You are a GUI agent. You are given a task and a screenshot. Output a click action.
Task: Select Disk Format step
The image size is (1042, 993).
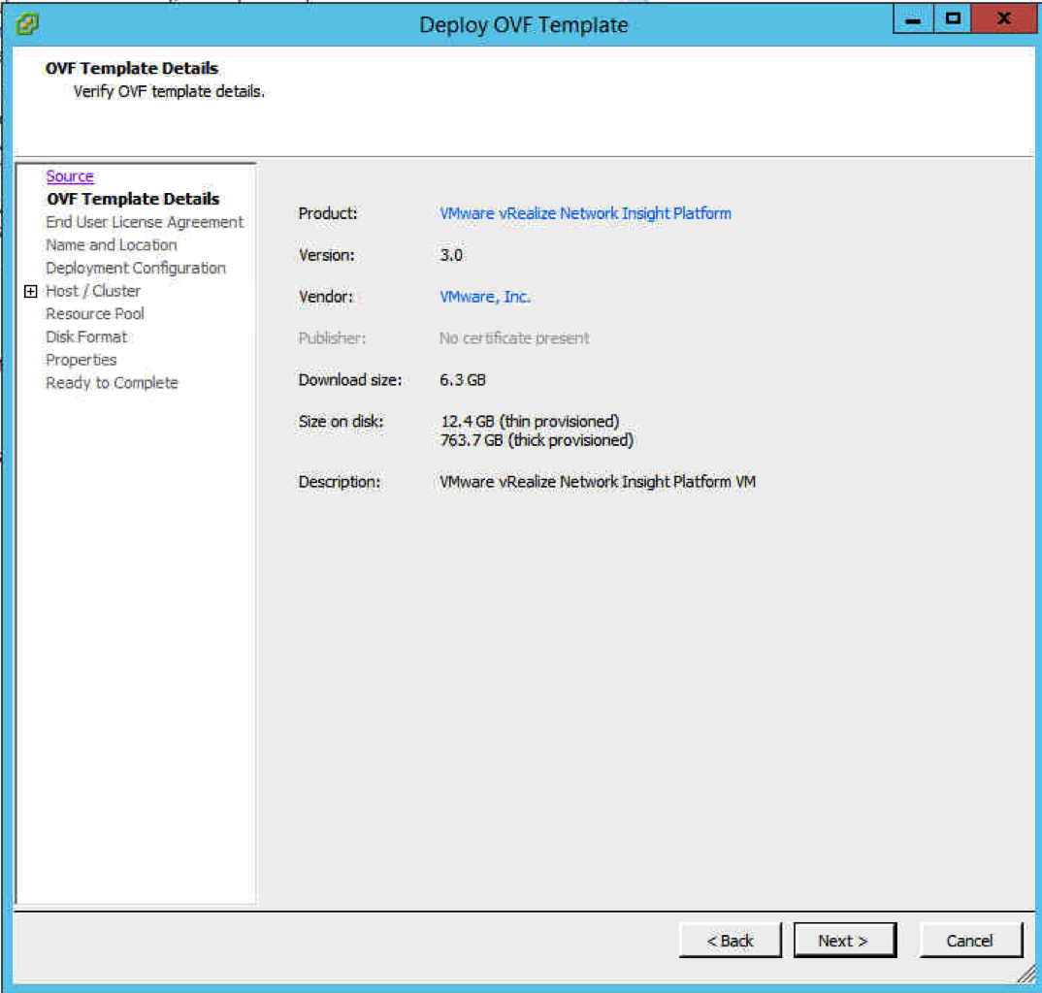(x=86, y=336)
